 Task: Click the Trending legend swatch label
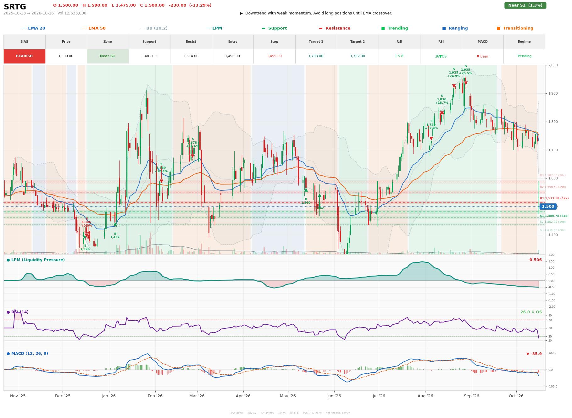tap(394, 28)
